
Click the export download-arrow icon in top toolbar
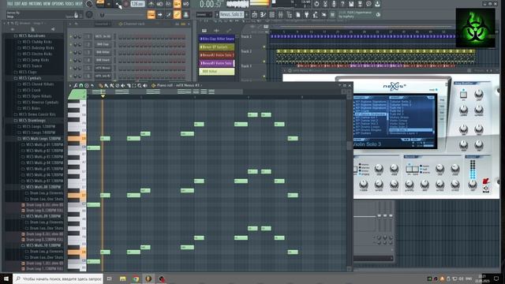[377, 4]
